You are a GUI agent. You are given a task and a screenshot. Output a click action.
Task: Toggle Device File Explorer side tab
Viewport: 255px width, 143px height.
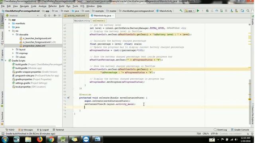(x=253, y=114)
